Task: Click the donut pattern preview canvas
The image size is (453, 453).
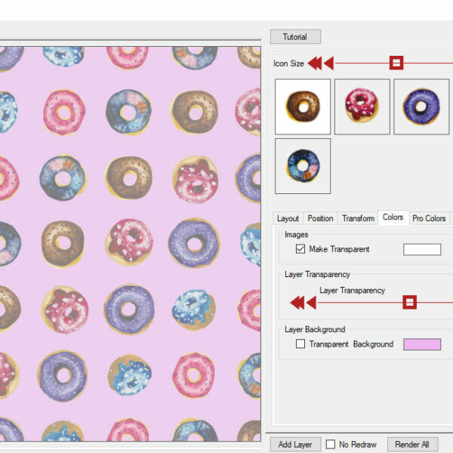Action: point(131,244)
